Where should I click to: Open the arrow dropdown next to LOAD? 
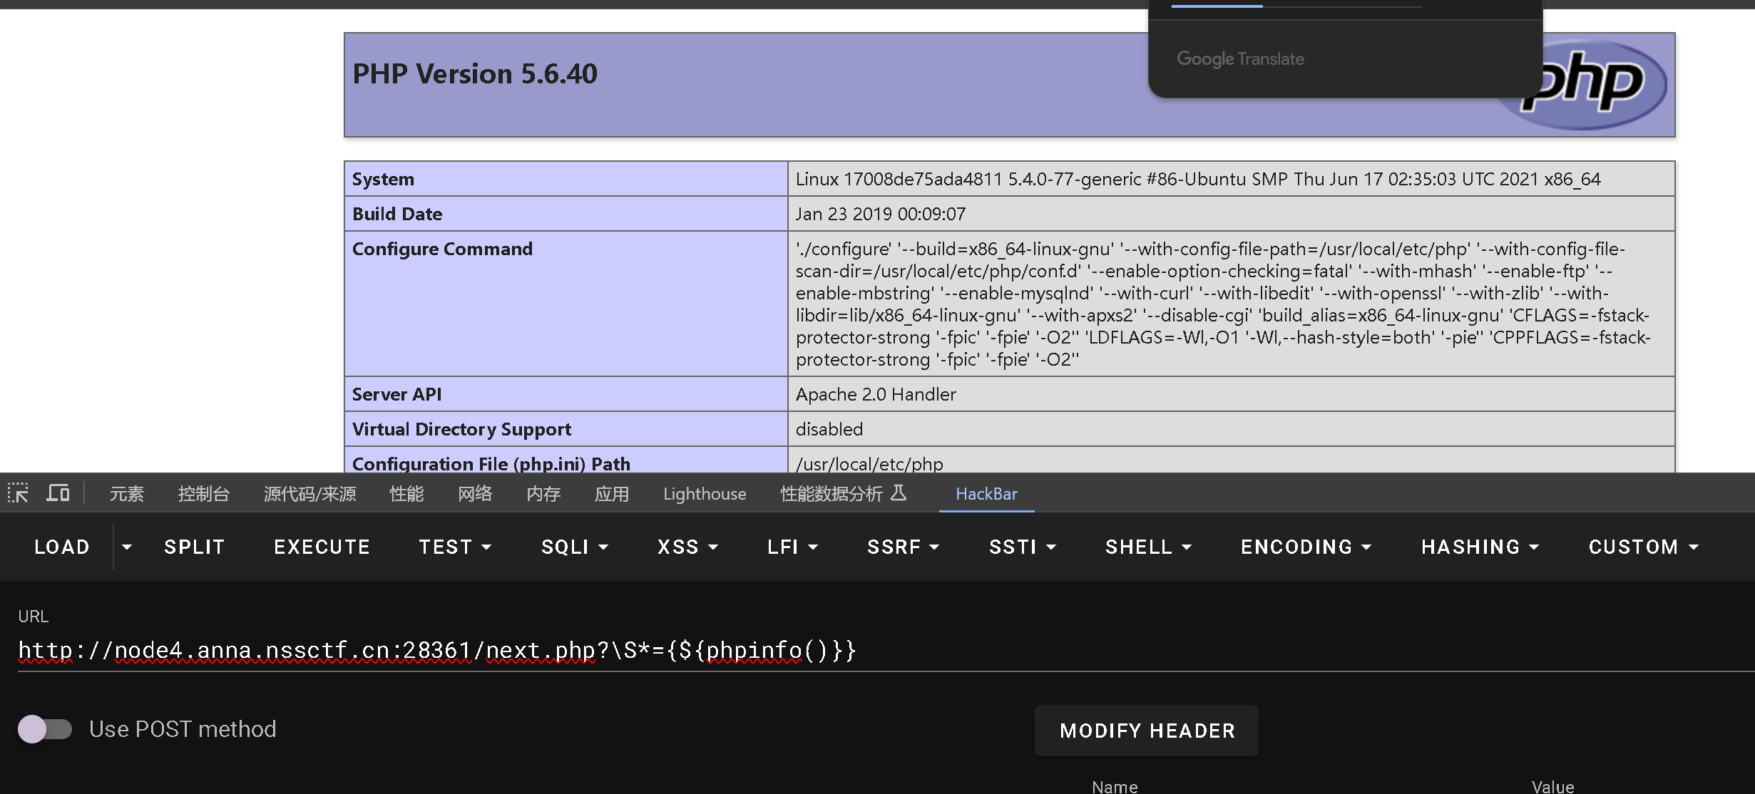127,547
